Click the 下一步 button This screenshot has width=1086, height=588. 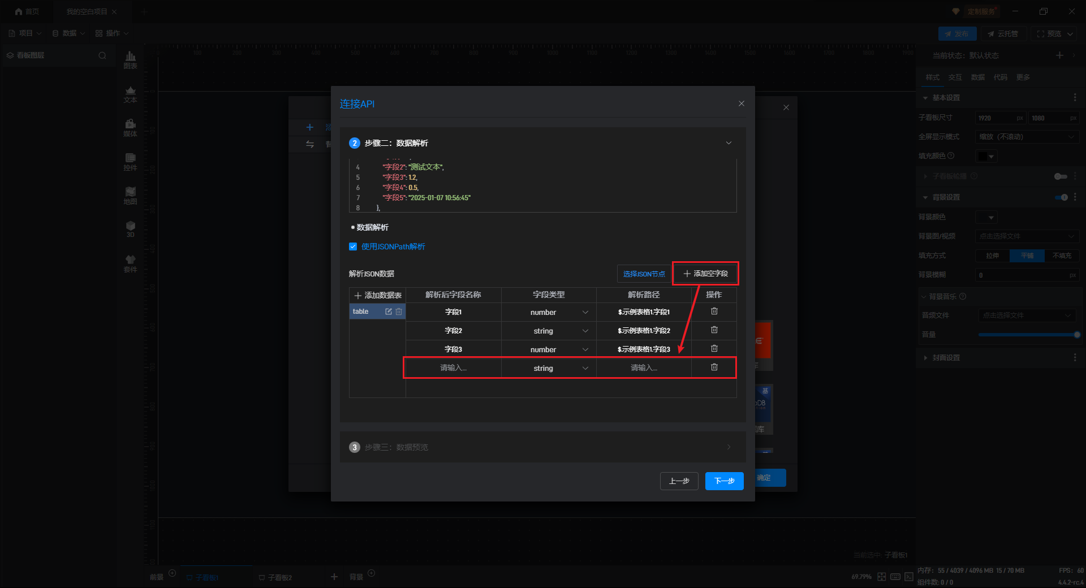tap(724, 481)
